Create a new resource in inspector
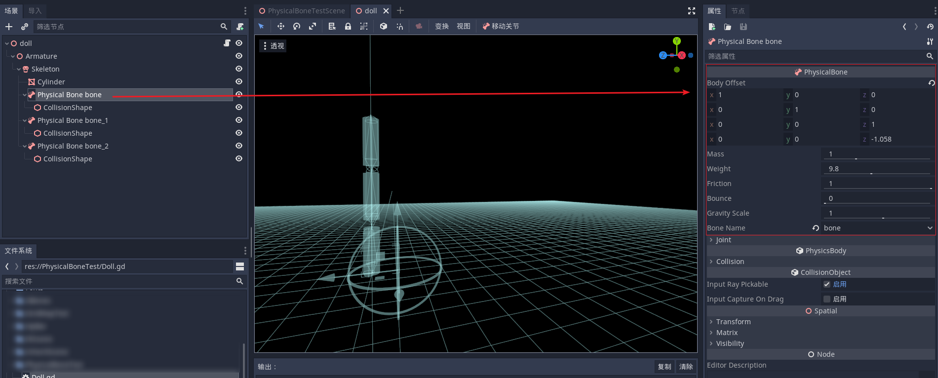938x378 pixels. click(x=712, y=27)
